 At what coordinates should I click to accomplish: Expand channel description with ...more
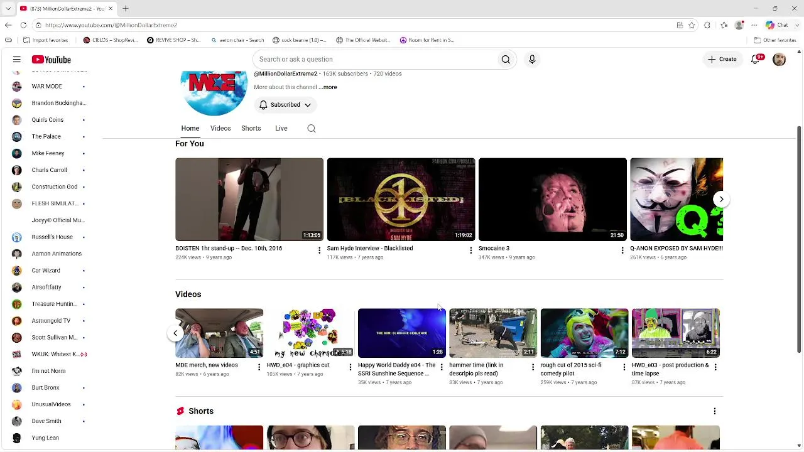point(328,87)
